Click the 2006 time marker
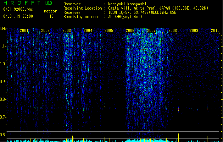This screenshot has height=142, width=223. (130, 31)
